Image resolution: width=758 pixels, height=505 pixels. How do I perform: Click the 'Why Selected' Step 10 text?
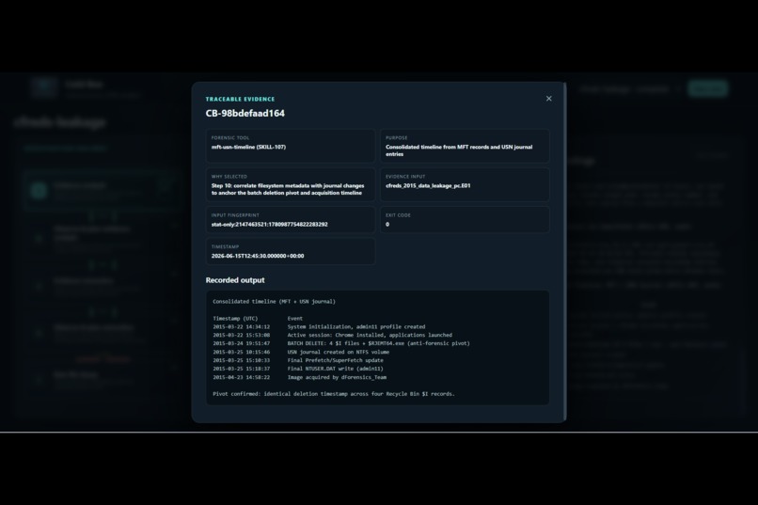click(x=287, y=189)
